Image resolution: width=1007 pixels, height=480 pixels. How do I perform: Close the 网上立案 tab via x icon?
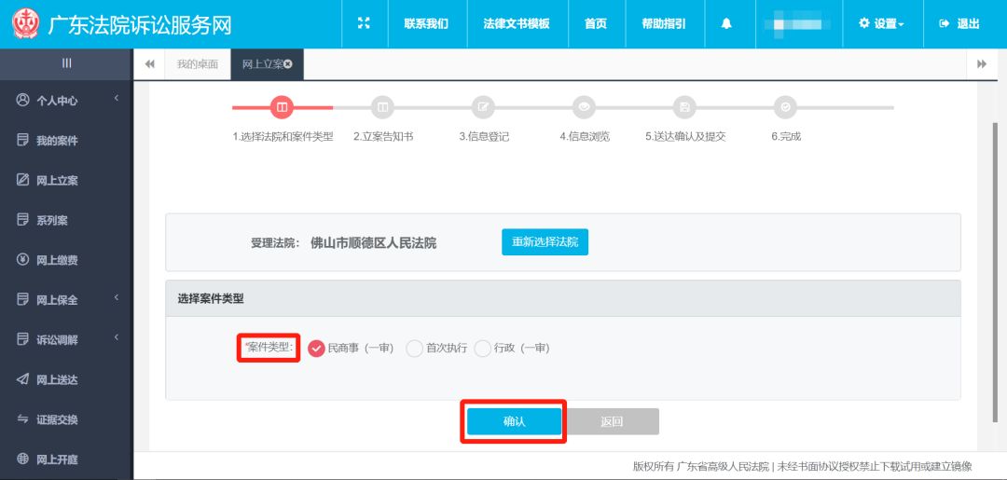tap(288, 64)
